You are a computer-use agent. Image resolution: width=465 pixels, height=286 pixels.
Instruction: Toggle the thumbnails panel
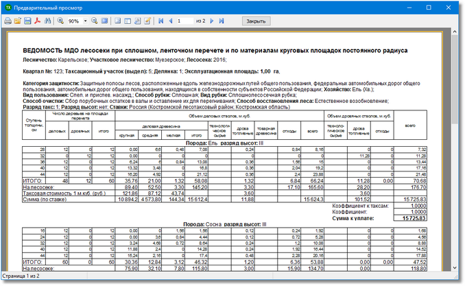click(x=128, y=21)
